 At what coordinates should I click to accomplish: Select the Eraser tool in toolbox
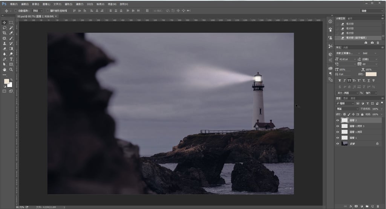(x=5, y=49)
